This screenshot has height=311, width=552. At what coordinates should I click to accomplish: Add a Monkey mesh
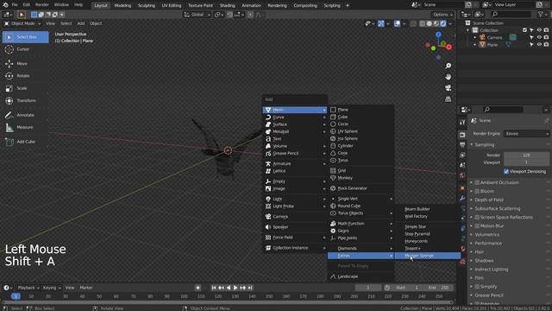tap(361, 178)
